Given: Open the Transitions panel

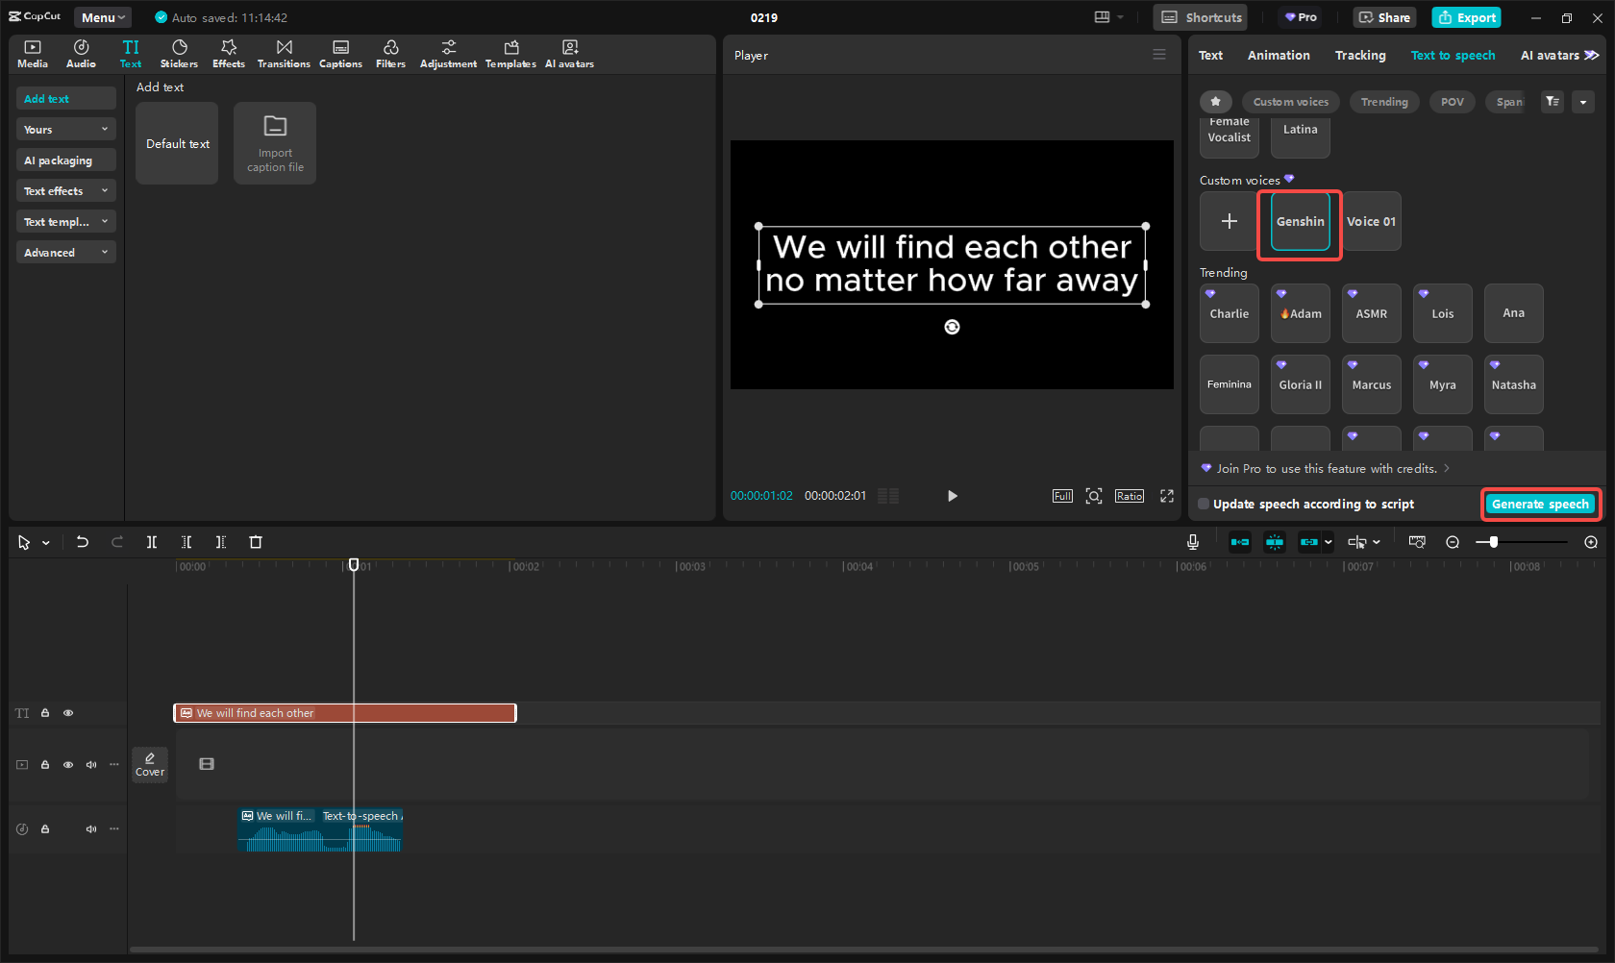Looking at the screenshot, I should (284, 54).
